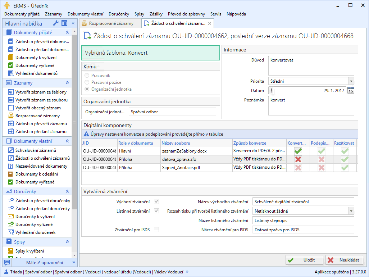Open Rozsah tisku při tvorbě listinného ztvárnění dropdown

coord(351,211)
